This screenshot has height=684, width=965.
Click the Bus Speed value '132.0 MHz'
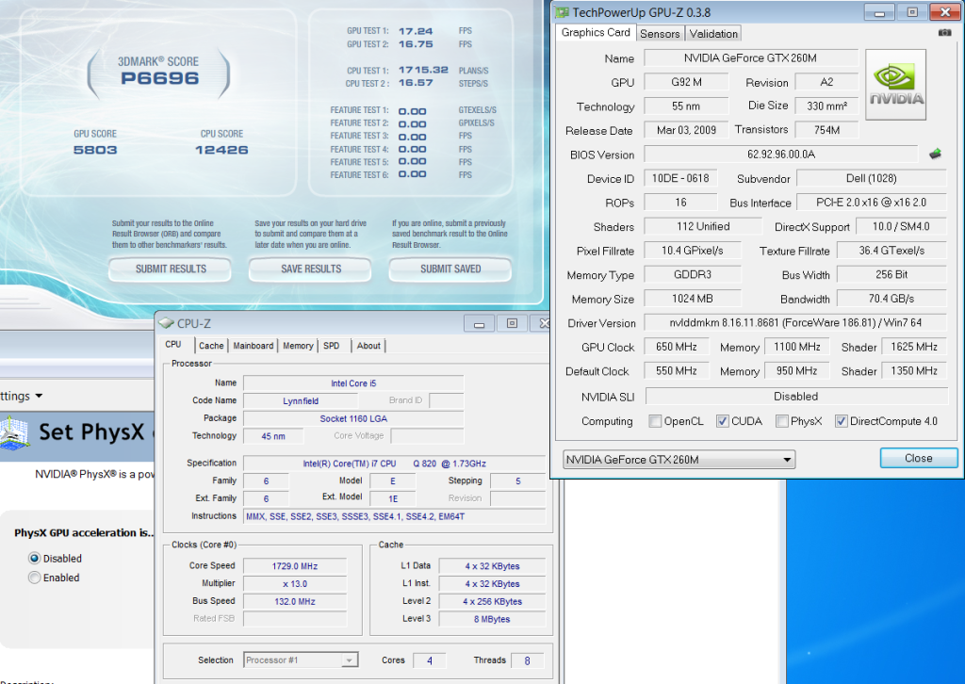(295, 602)
